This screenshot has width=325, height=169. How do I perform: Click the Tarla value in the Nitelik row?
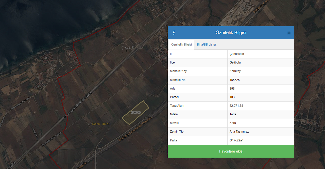(233, 114)
